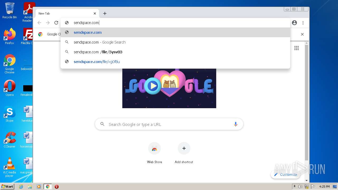
Task: Open the Google apps grid
Action: pos(297,48)
